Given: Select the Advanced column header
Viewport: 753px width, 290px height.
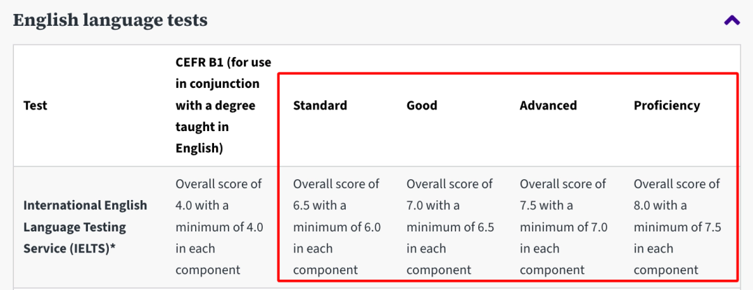Looking at the screenshot, I should pos(548,106).
